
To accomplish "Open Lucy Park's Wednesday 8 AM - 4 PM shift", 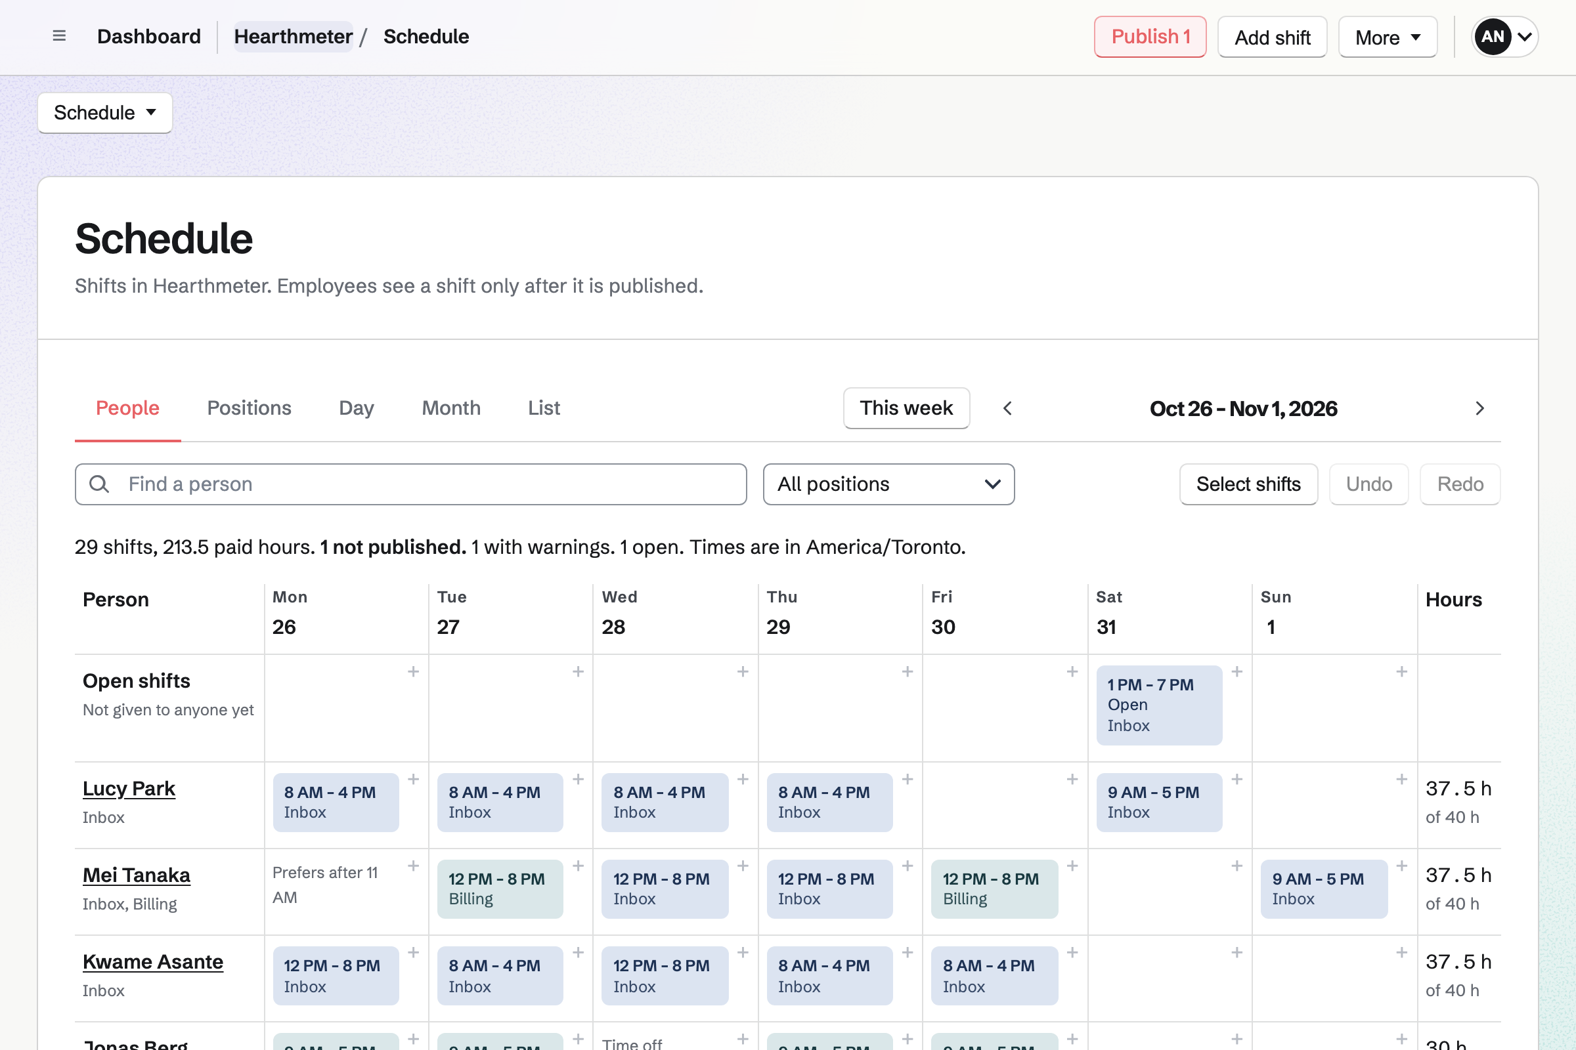I will coord(665,802).
